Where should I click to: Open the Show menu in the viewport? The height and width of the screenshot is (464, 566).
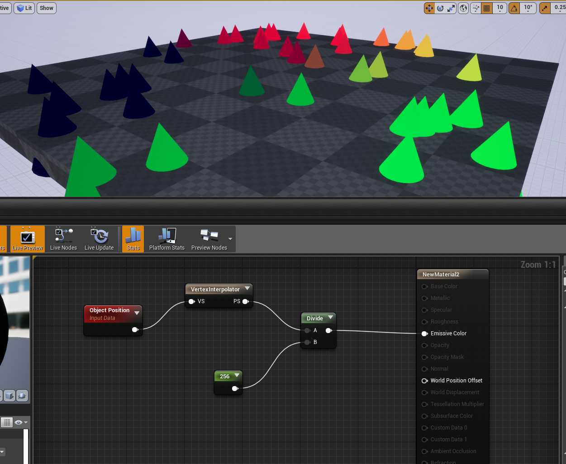pyautogui.click(x=46, y=8)
